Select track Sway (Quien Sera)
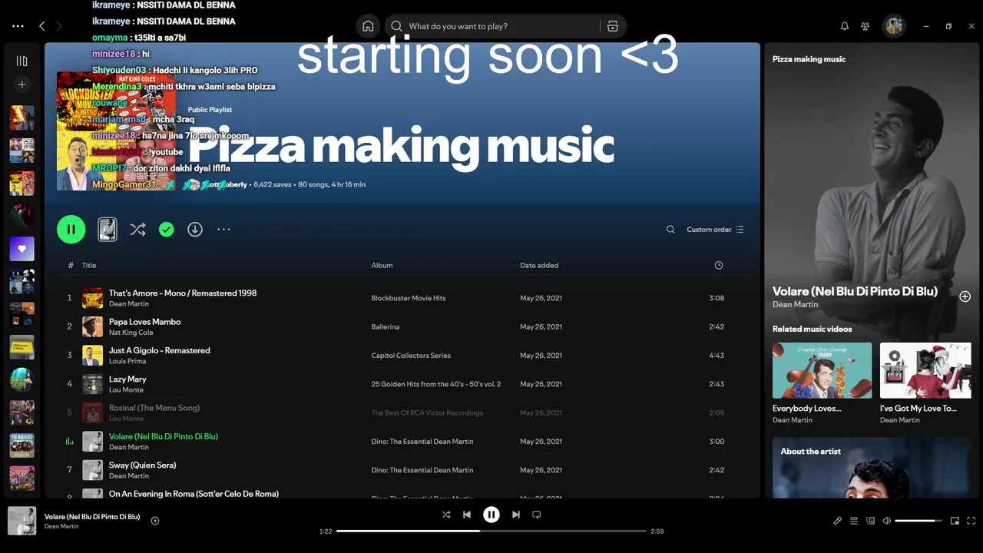983x553 pixels. point(142,465)
